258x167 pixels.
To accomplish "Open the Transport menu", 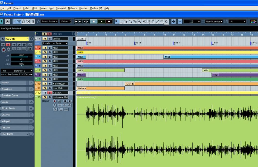I will (61, 8).
